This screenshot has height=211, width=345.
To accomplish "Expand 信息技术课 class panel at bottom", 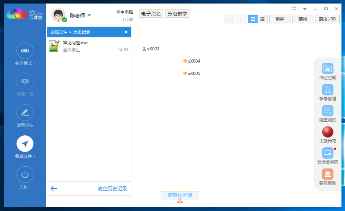I will tap(180, 195).
